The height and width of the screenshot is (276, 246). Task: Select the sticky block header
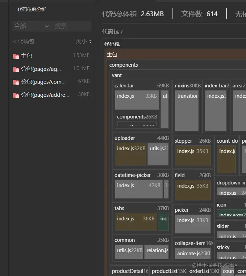coord(231,247)
